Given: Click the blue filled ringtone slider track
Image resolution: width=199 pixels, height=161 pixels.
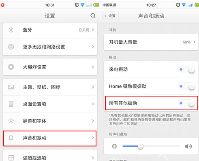Looking at the screenshot, I should click(130, 146).
